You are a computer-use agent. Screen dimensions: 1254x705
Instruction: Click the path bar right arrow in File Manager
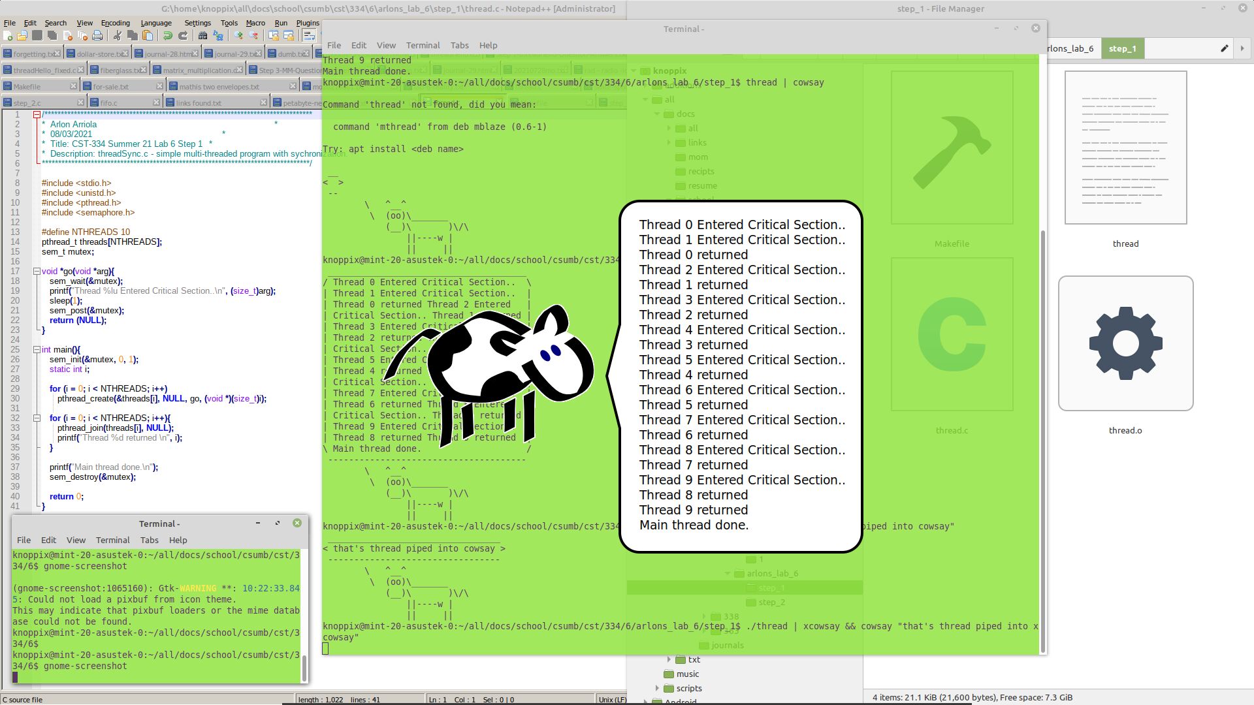click(x=1242, y=48)
